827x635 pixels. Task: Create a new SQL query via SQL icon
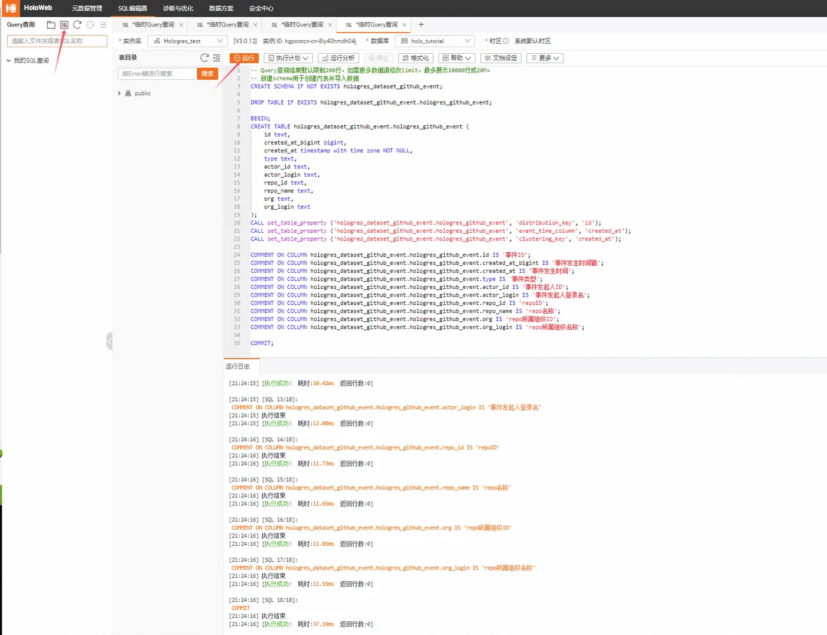point(64,25)
